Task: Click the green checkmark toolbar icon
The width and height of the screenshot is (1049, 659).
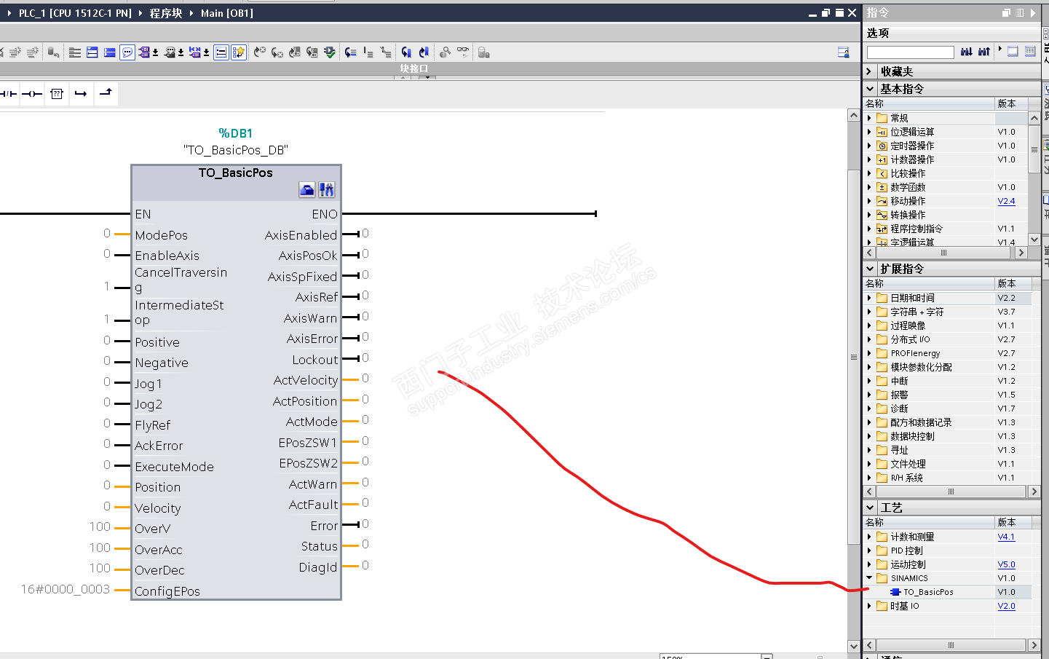Action: [x=330, y=52]
